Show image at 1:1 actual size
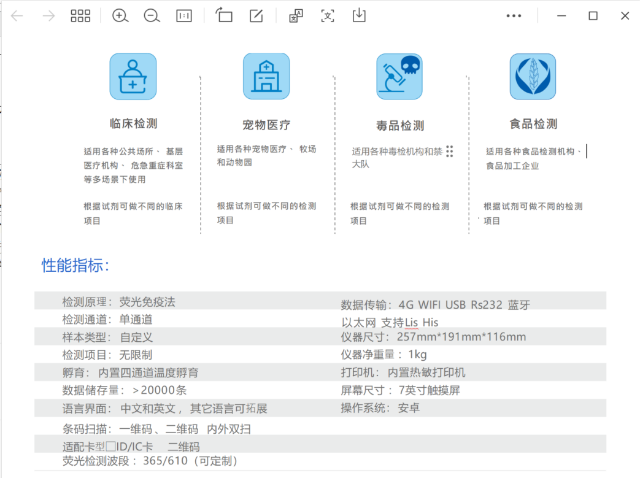Screen dimensions: 640x478 point(183,16)
